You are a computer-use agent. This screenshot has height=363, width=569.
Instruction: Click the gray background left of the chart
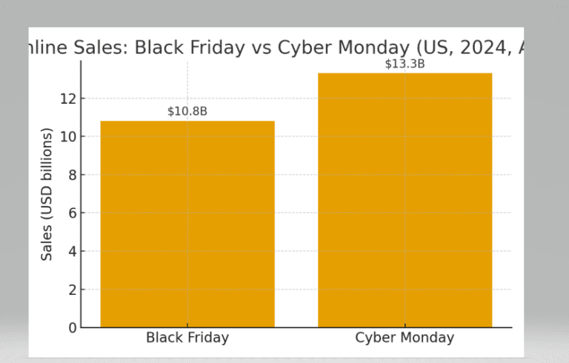(14, 181)
